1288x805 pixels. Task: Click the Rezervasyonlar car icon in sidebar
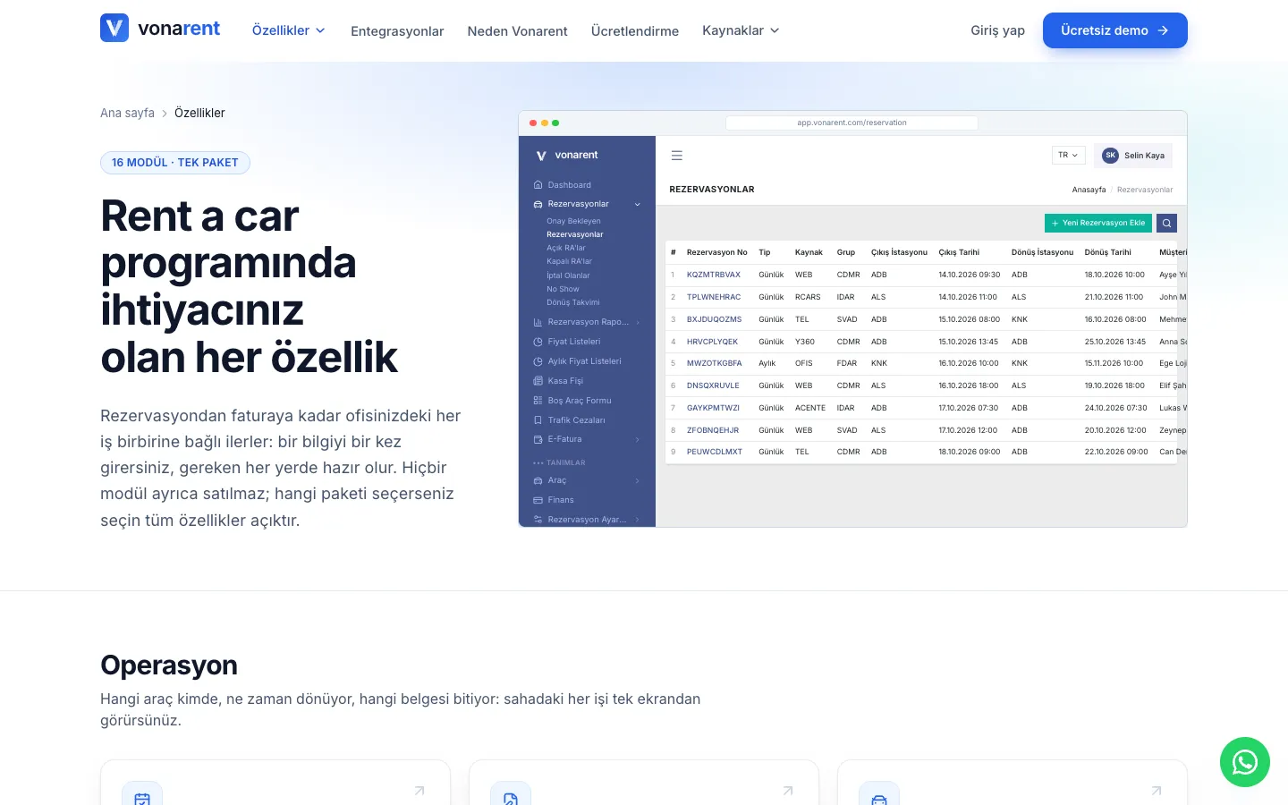tap(538, 204)
